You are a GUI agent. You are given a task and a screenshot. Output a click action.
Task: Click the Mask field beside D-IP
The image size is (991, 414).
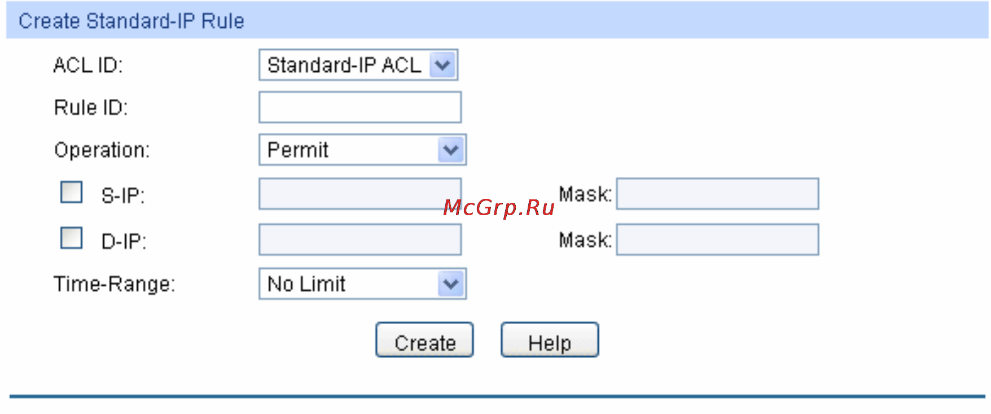[717, 239]
